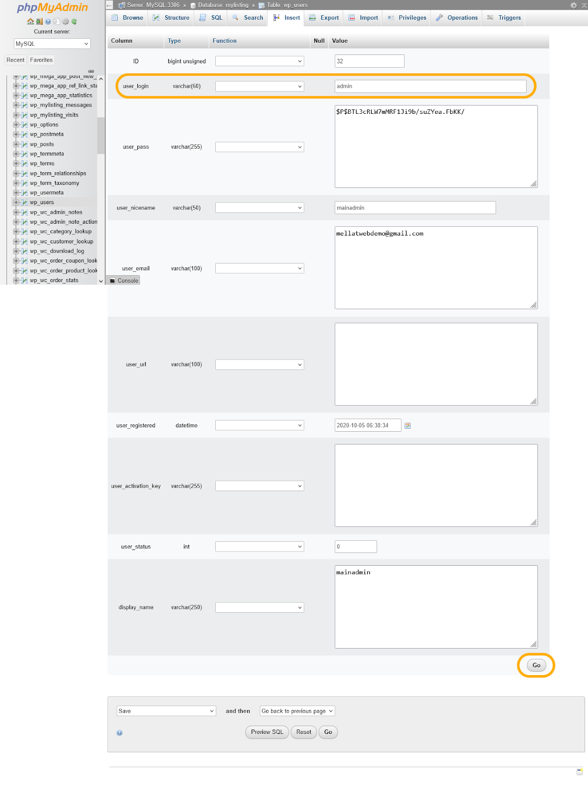Collapse the top menu double-arrow icon
This screenshot has height=785, width=588.
pos(584,5)
